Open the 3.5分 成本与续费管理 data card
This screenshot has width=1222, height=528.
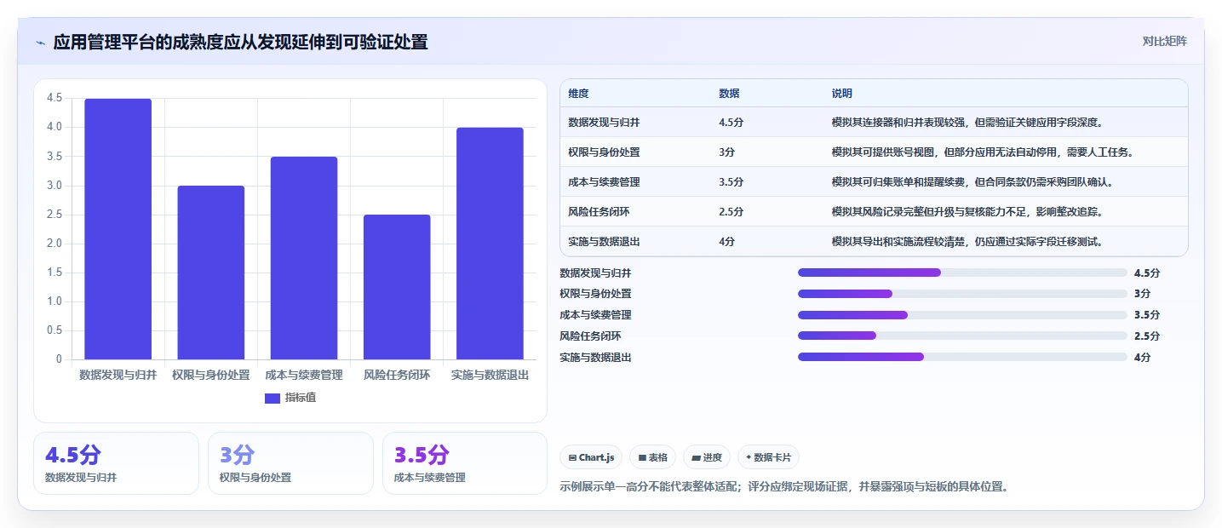click(x=465, y=463)
